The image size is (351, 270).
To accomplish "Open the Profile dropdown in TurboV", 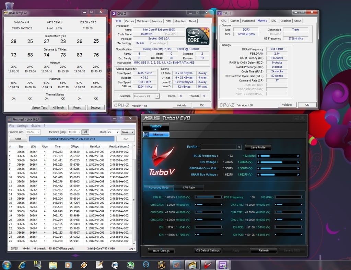I will 239,147.
